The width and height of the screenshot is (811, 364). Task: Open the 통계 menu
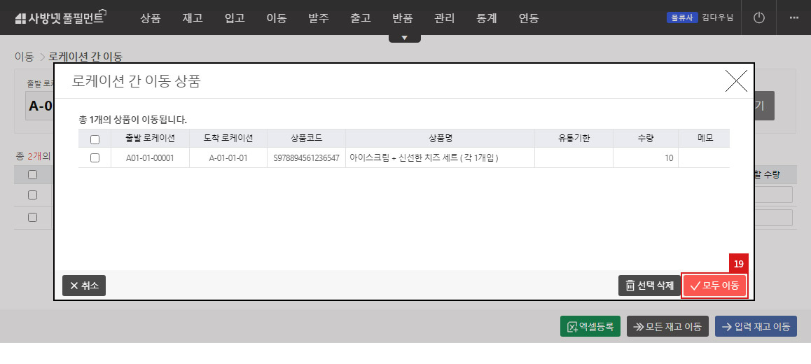point(487,18)
